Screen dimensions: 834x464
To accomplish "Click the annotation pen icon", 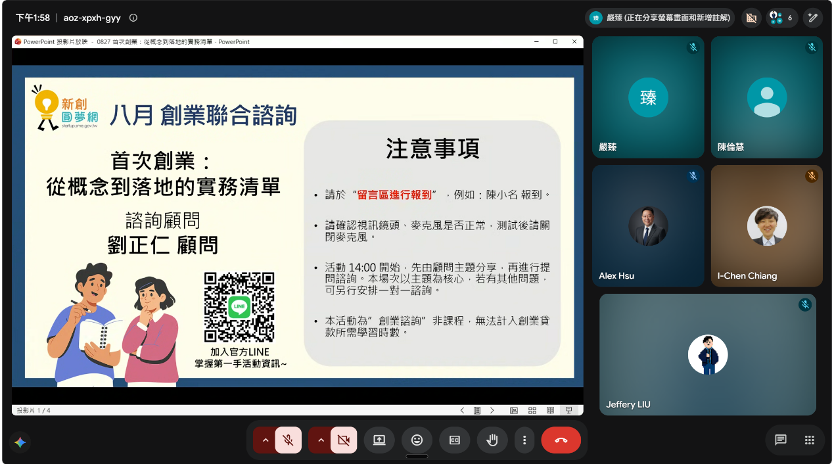I will (812, 18).
